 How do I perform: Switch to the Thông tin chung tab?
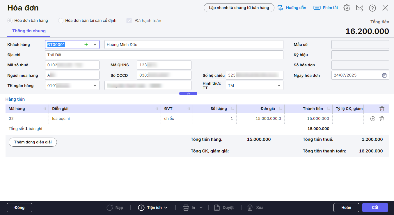click(29, 31)
